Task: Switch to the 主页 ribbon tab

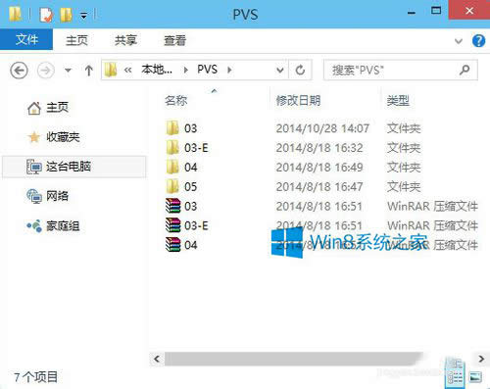Action: click(x=76, y=40)
